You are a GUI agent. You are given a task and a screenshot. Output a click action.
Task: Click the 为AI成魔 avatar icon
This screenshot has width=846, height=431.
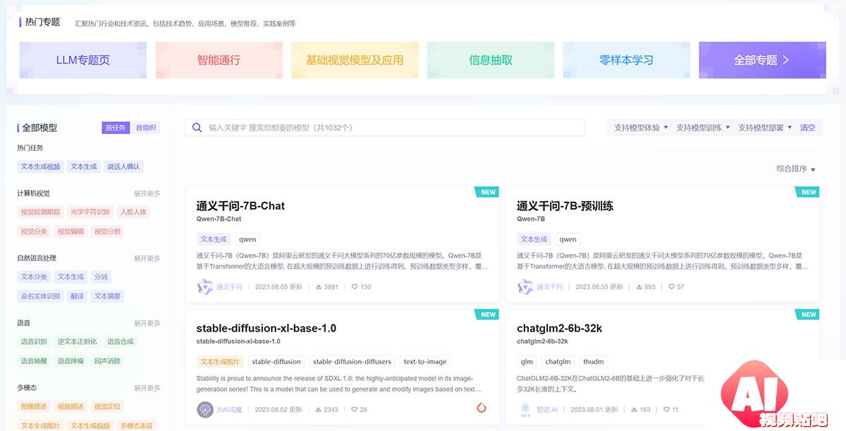204,409
